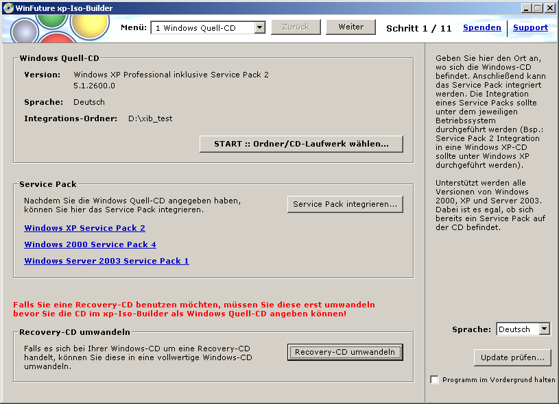The width and height of the screenshot is (559, 404).
Task: Minimize the xp-Iso-Builder window
Action: [526, 8]
